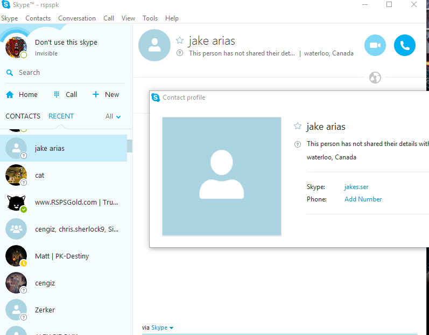Click the group chat people avatar
Screen dimensions: 429x335
[x=16, y=229]
